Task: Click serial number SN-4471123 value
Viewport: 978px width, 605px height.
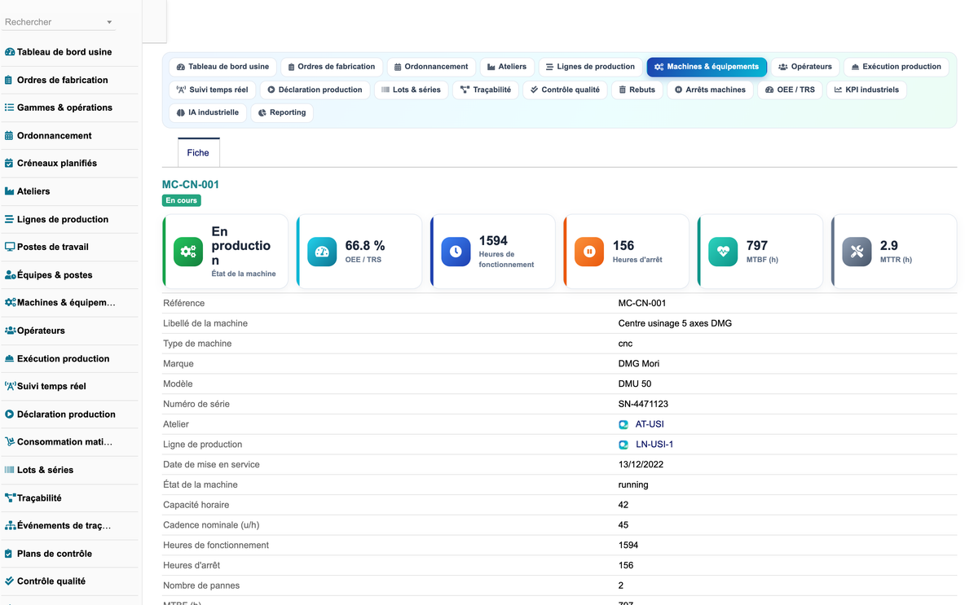Action: pyautogui.click(x=643, y=404)
